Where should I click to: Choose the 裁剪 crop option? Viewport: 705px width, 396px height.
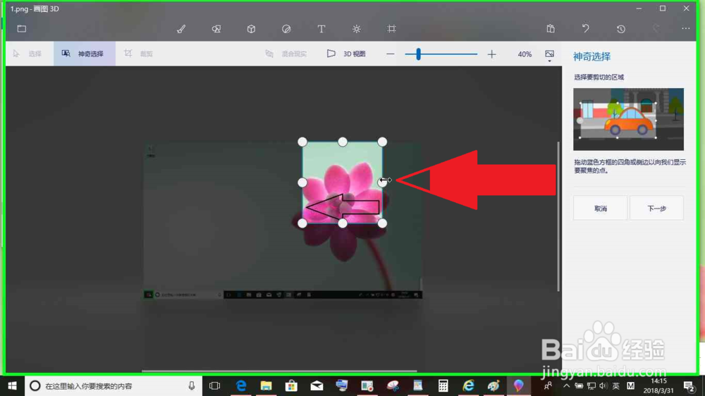pos(139,54)
